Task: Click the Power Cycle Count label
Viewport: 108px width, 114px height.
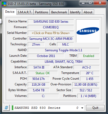Action: 66,79
